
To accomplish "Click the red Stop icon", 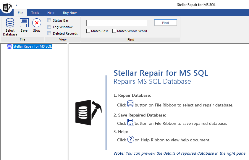I will tap(37, 23).
